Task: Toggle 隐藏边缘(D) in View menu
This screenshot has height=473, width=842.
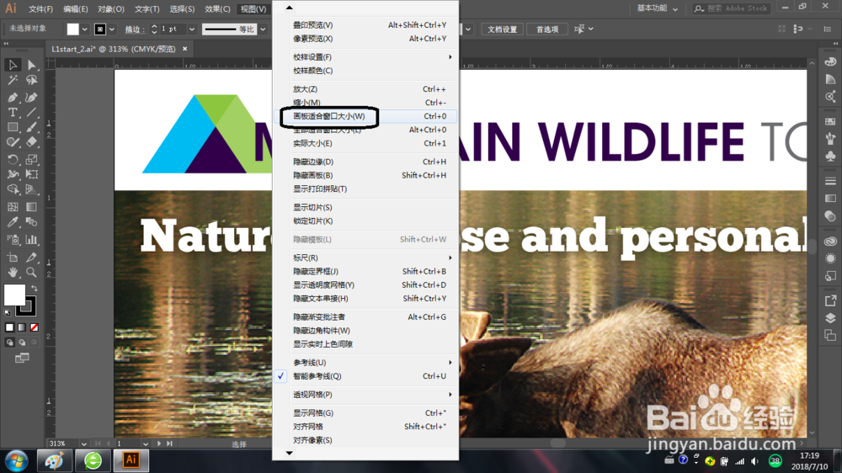Action: point(365,162)
